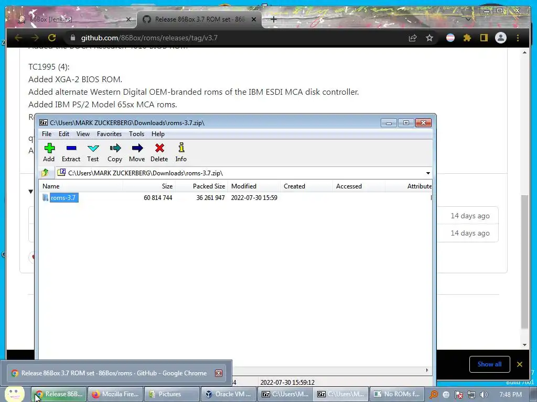Screen dimensions: 537x402
Task: Open Chrome's three-dot menu
Action: [x=518, y=38]
